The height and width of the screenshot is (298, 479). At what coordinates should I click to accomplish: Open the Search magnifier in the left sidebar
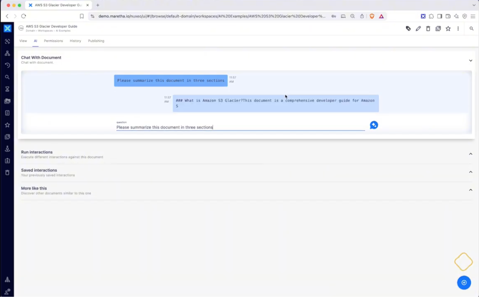[x=7, y=77]
